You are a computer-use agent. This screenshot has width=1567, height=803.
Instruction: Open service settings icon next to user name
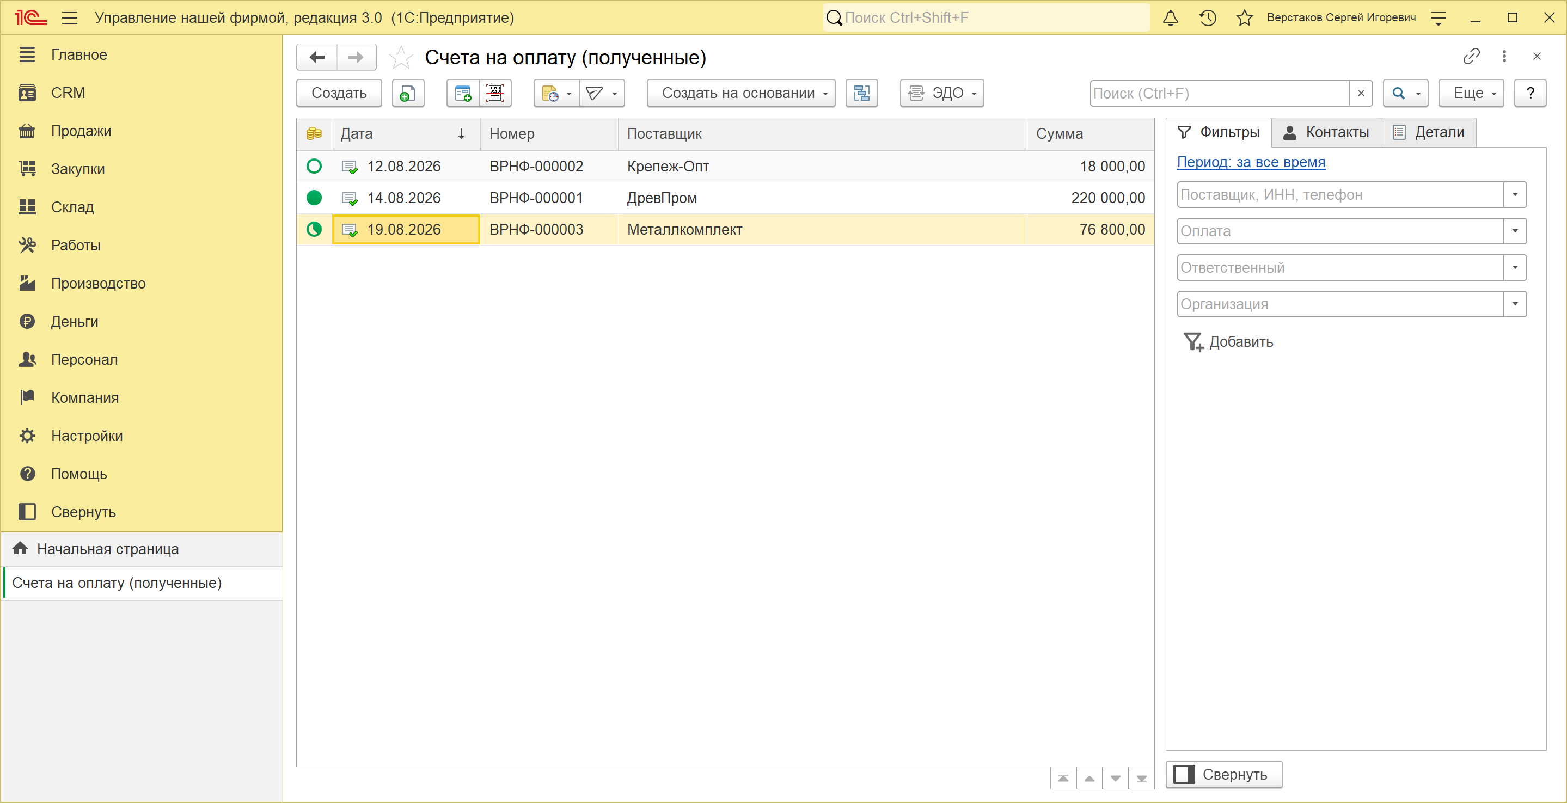coord(1438,17)
